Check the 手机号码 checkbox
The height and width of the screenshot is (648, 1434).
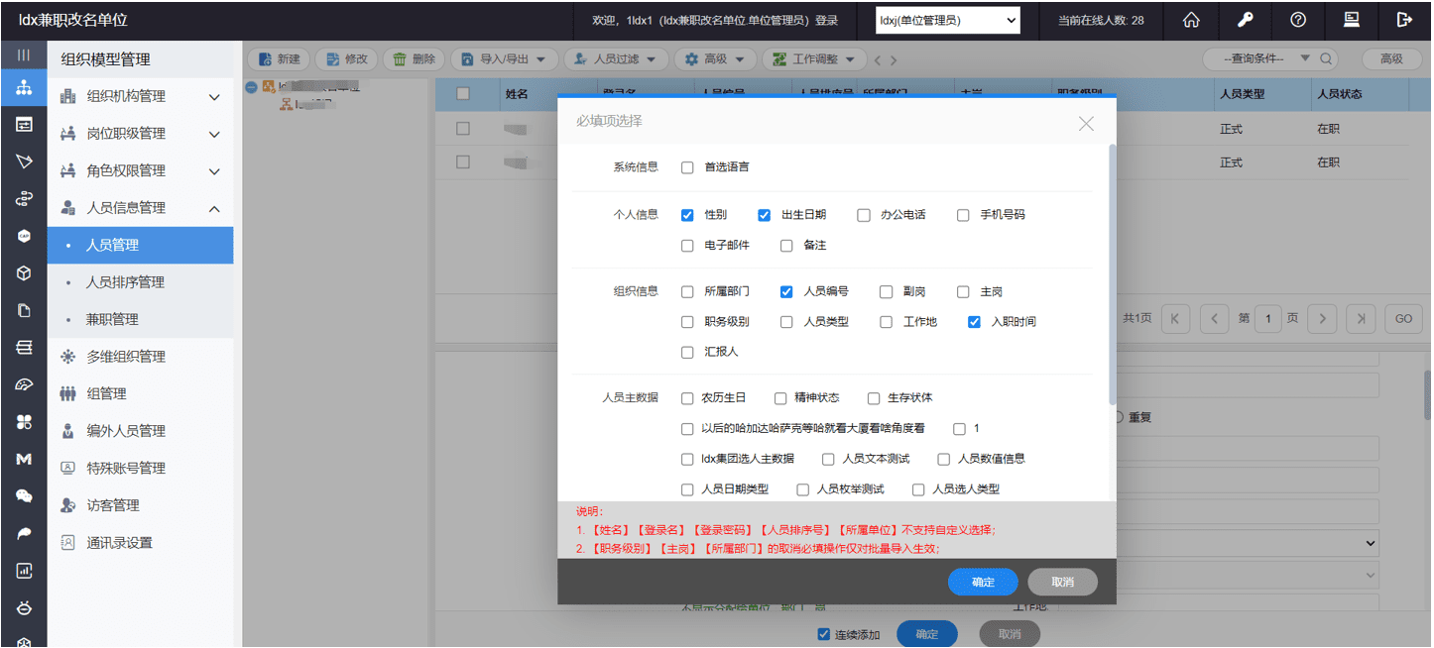(963, 215)
